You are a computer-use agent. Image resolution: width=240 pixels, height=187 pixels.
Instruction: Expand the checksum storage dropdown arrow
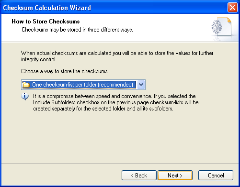coord(141,85)
